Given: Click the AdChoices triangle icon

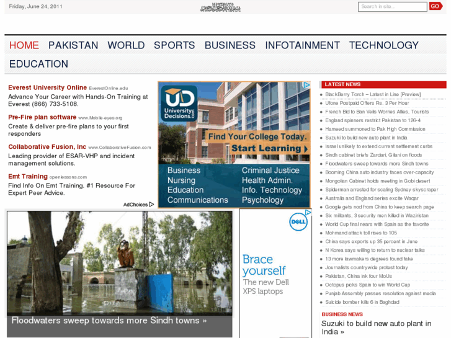Looking at the screenshot, I should coord(151,205).
